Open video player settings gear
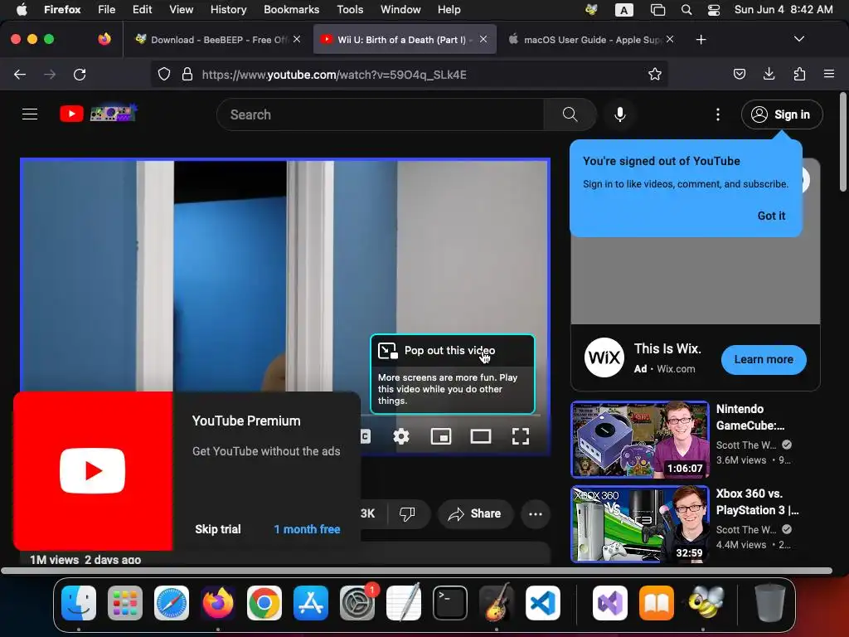The image size is (849, 637). 401,436
